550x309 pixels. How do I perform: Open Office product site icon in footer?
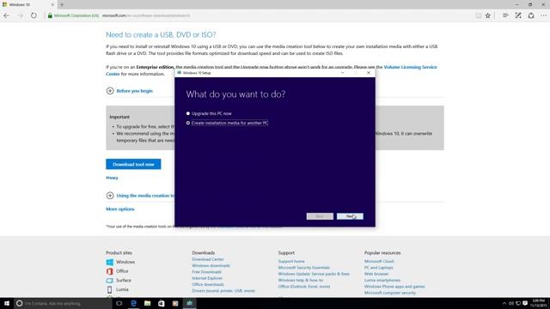109,271
